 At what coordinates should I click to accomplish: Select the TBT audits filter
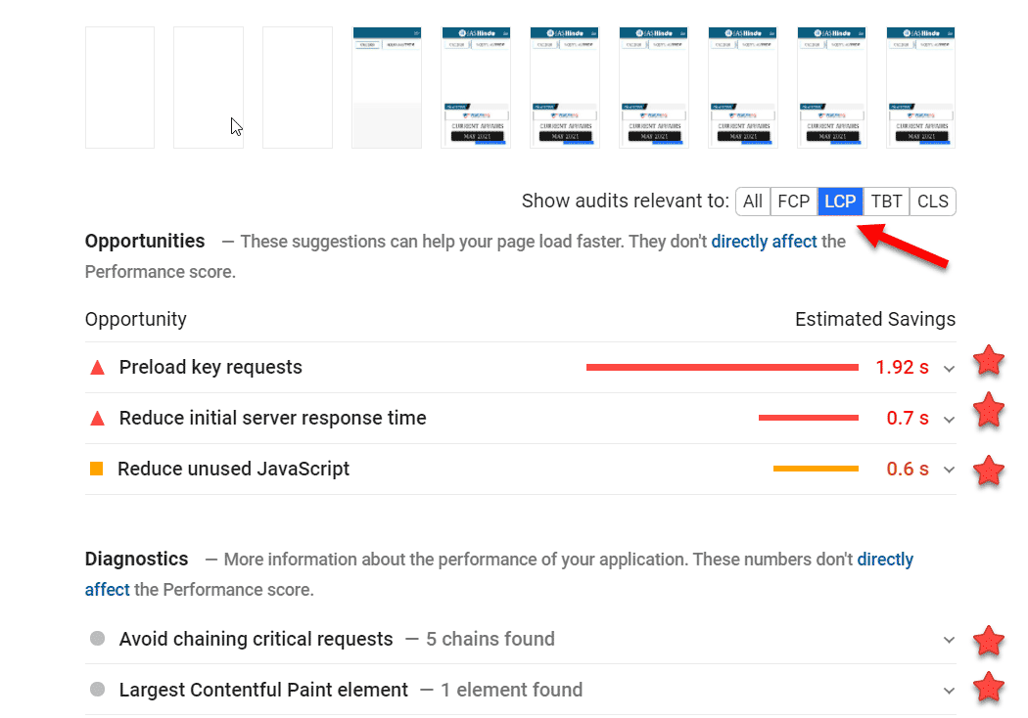pos(886,202)
